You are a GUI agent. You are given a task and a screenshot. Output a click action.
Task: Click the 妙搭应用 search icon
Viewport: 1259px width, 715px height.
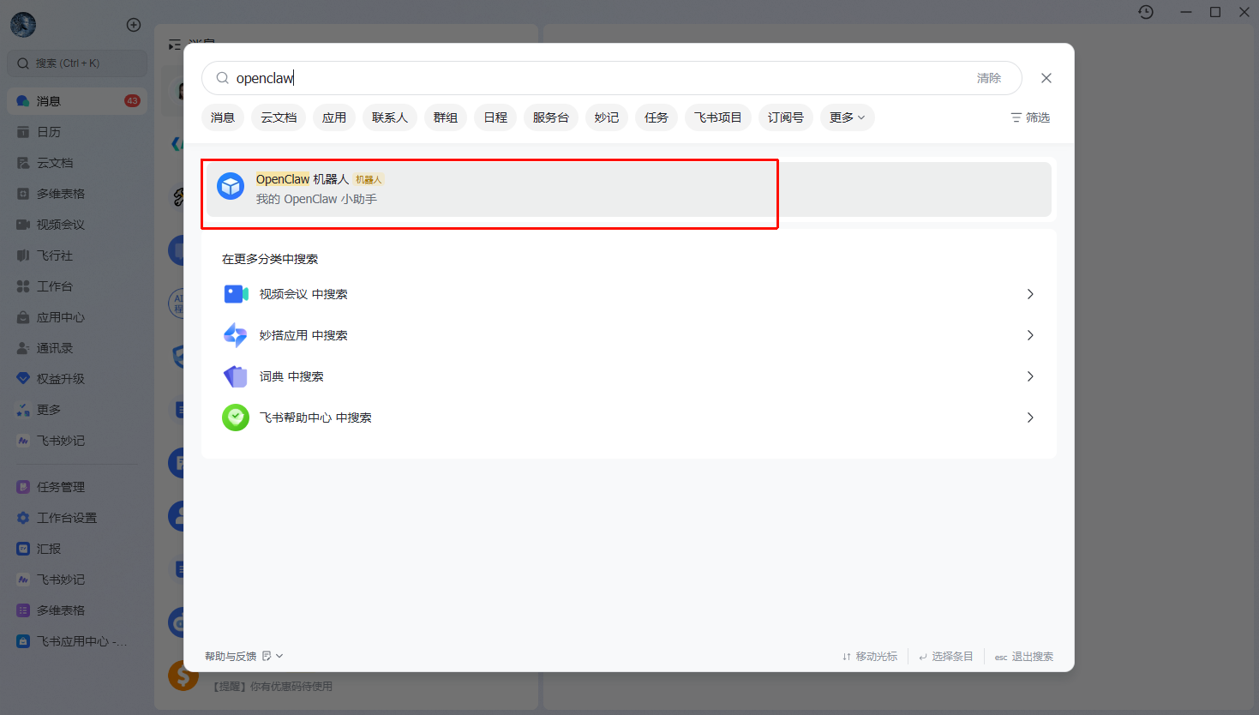click(236, 335)
